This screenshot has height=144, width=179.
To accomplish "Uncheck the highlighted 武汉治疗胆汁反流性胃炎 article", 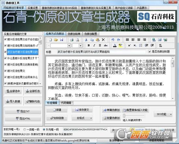I will (x=5, y=52).
